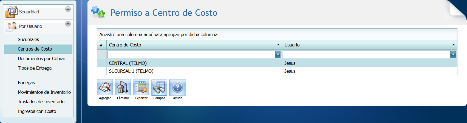Click the Centro de Costo filter input

coord(191,54)
